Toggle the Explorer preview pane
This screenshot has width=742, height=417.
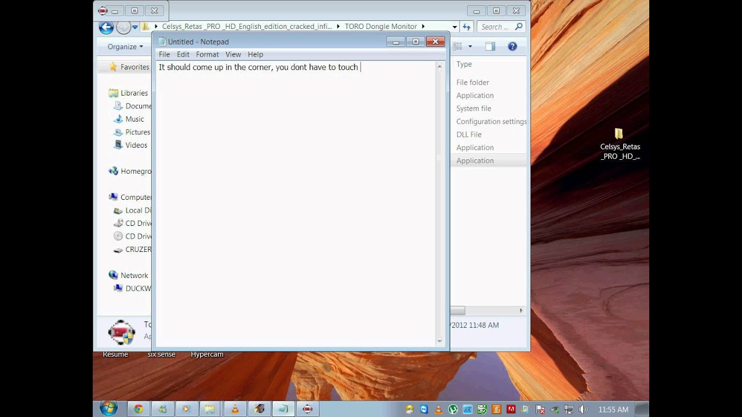click(x=490, y=46)
